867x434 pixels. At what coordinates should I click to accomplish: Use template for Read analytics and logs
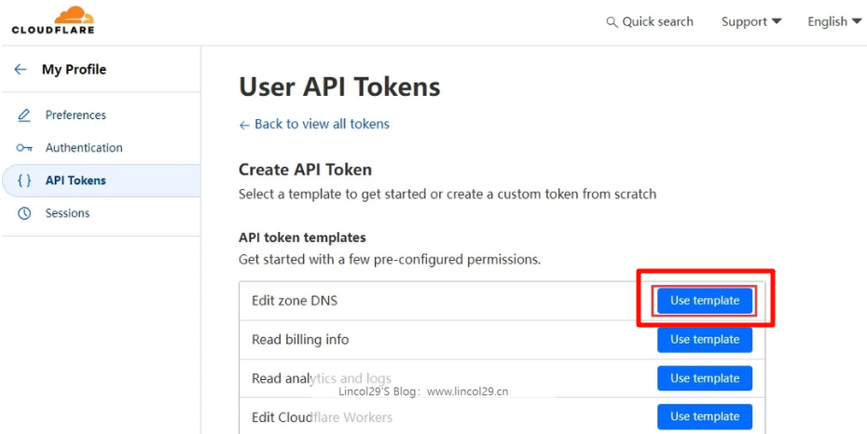pos(704,378)
